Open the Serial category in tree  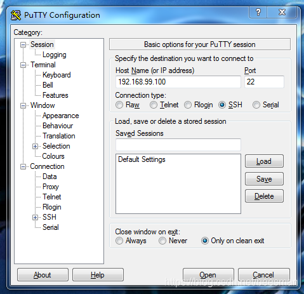coord(51,227)
